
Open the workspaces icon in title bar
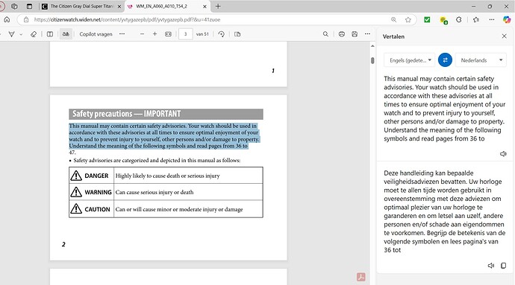pos(14,6)
